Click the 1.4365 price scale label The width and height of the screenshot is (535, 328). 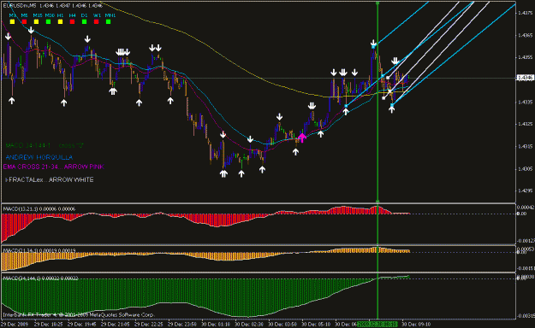point(526,35)
